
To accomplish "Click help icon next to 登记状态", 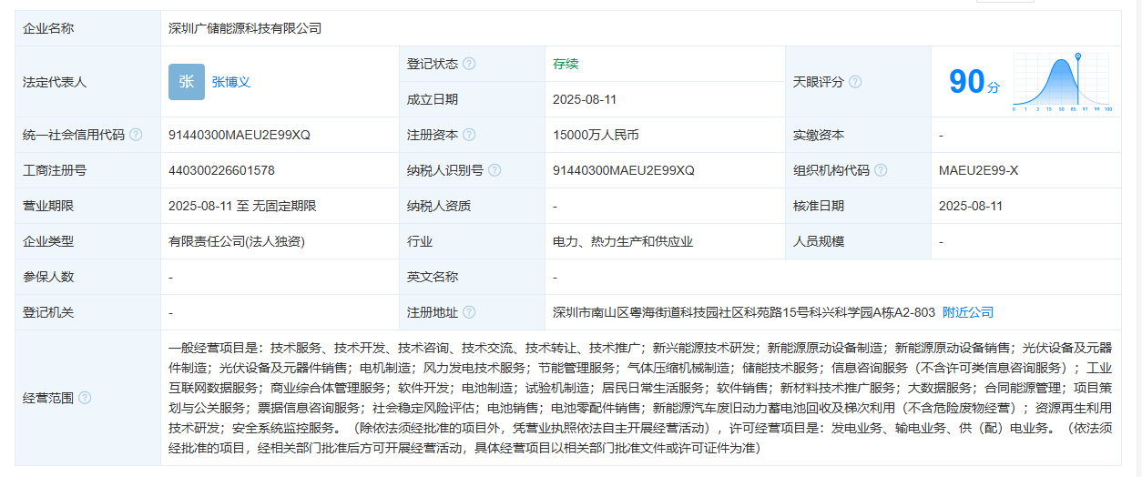I will point(469,64).
